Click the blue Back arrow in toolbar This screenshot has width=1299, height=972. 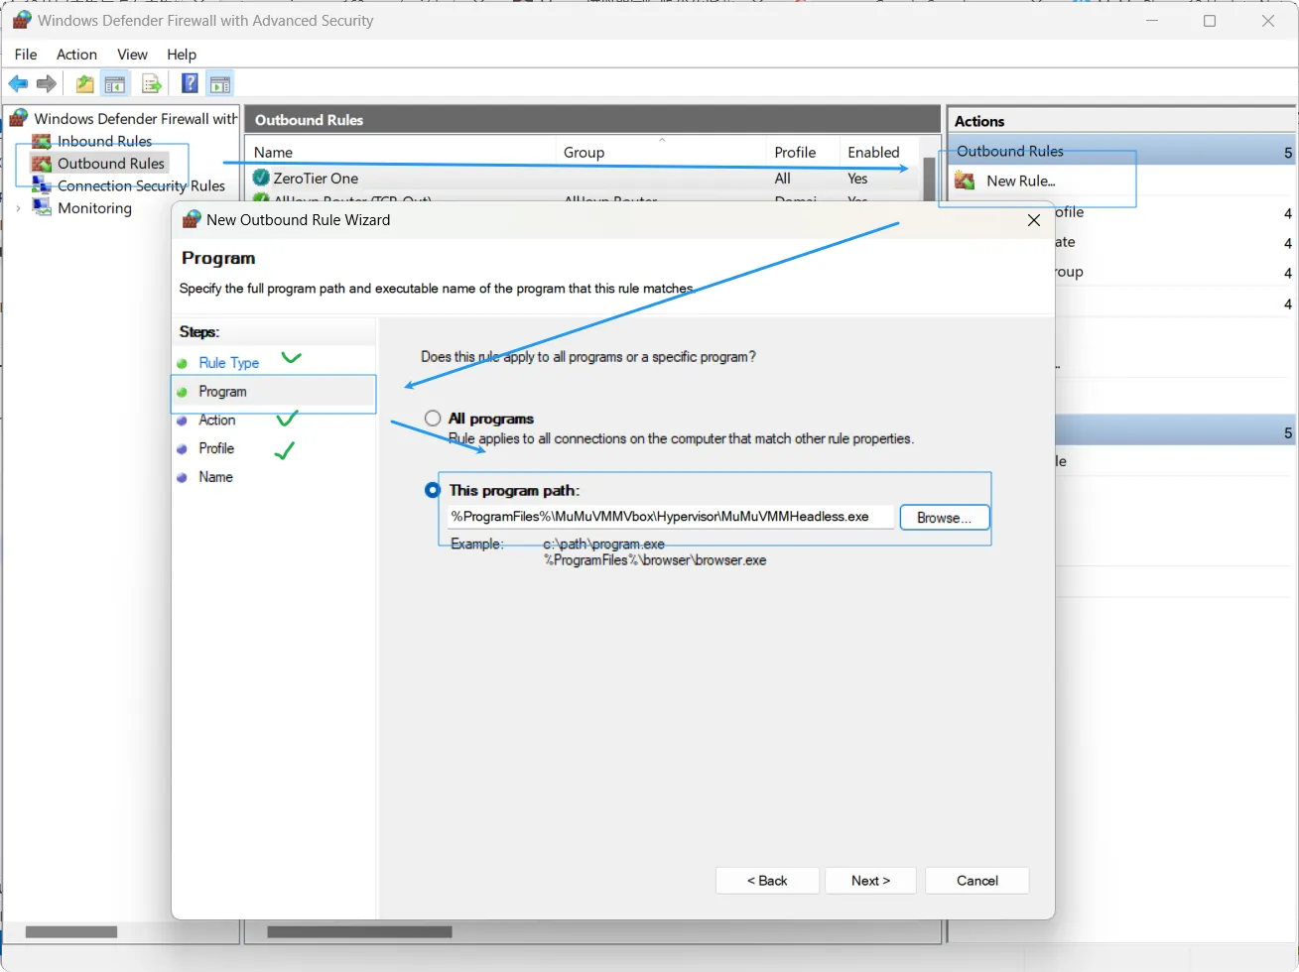click(18, 84)
